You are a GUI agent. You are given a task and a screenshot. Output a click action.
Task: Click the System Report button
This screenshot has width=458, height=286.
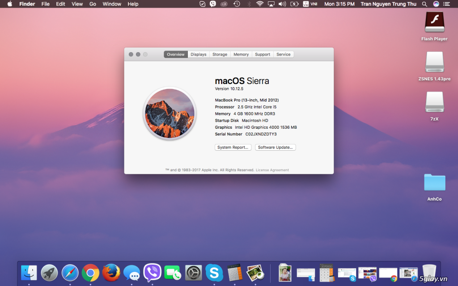click(233, 147)
